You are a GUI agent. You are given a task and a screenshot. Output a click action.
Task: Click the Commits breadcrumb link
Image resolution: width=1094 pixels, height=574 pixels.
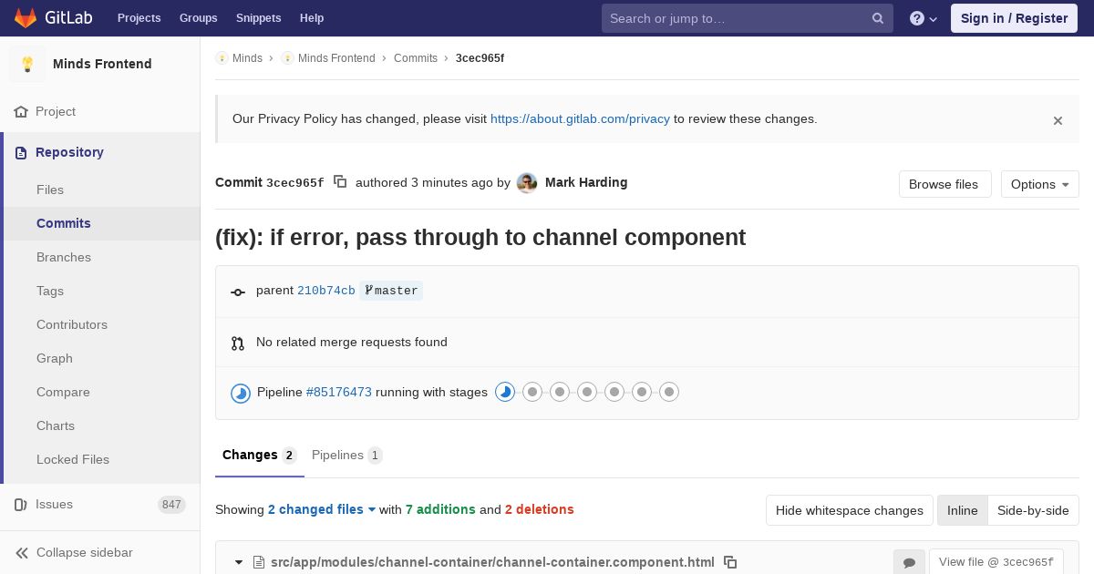pos(416,58)
